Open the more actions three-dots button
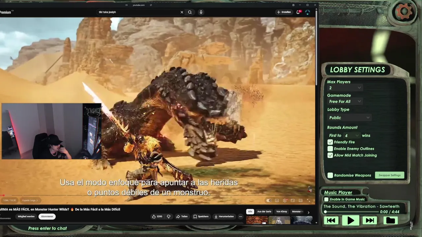This screenshot has height=237, width=422. pyautogui.click(x=241, y=217)
